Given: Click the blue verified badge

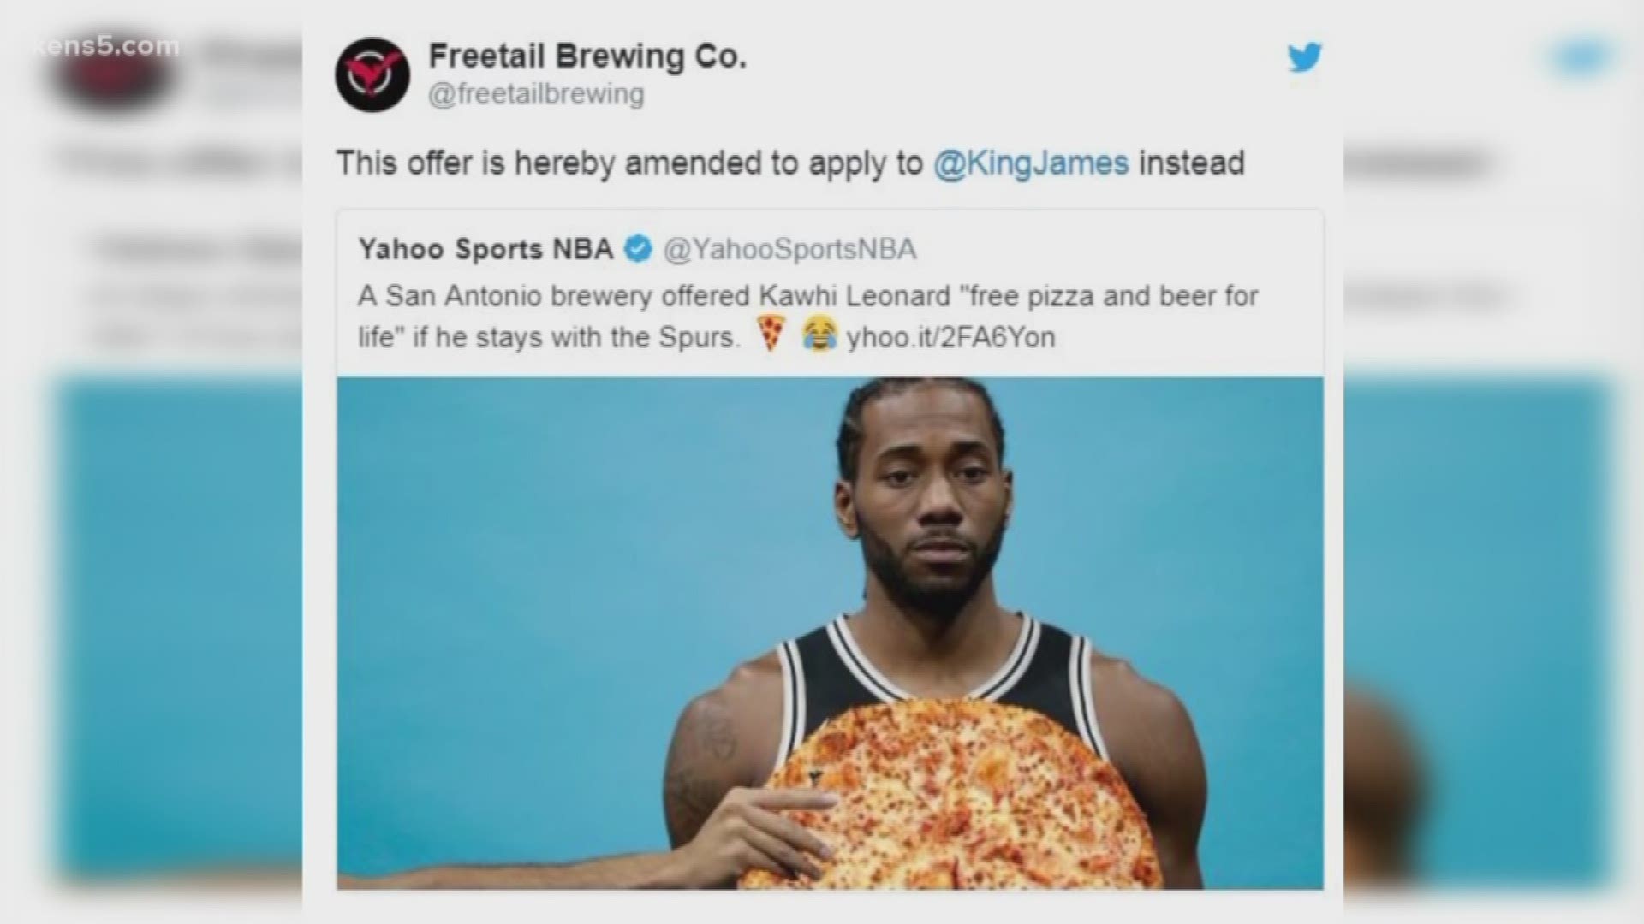Looking at the screenshot, I should (x=638, y=249).
